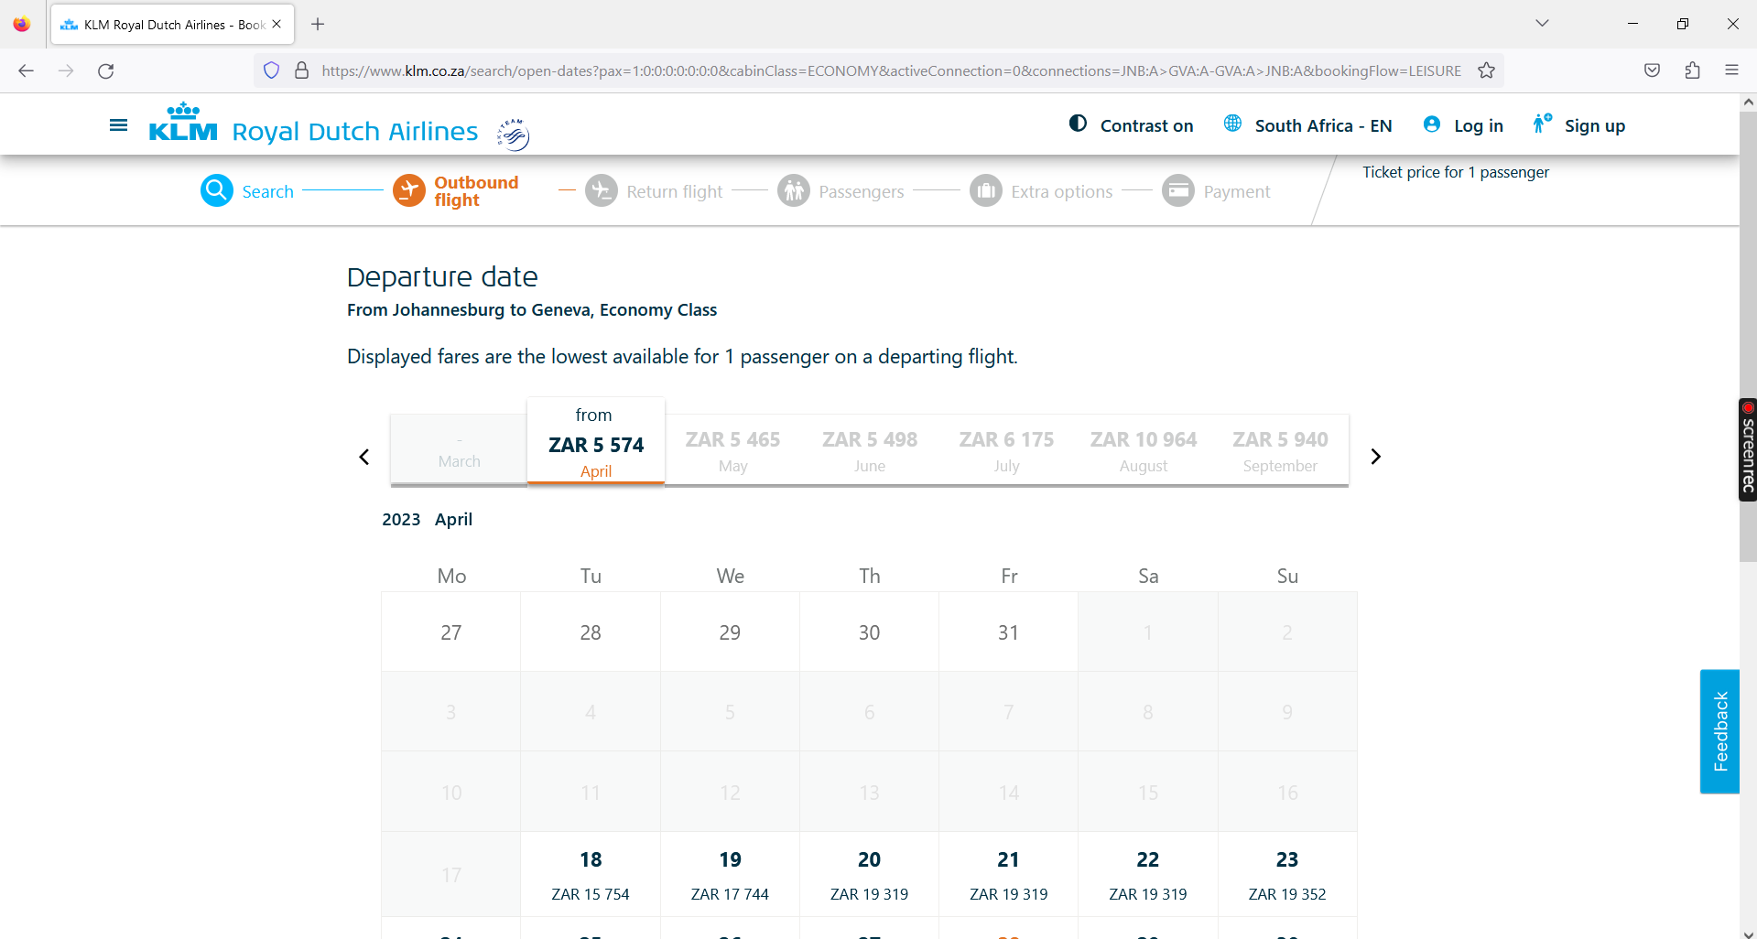Viewport: 1757px width, 939px height.
Task: Click the Outbound flight plane icon
Action: [x=409, y=190]
